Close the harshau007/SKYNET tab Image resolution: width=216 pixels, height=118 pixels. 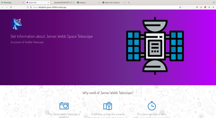point(74,2)
